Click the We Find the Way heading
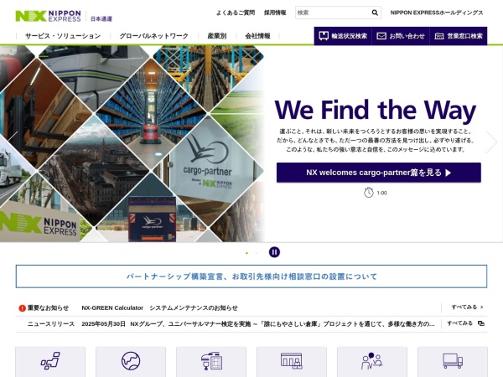 tap(376, 111)
